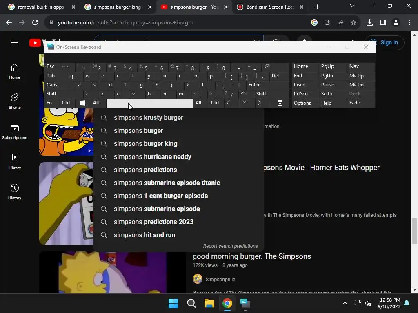Open Lisa Simpson video thumbnail
Viewport: 418px width, 313px height.
pos(113,273)
